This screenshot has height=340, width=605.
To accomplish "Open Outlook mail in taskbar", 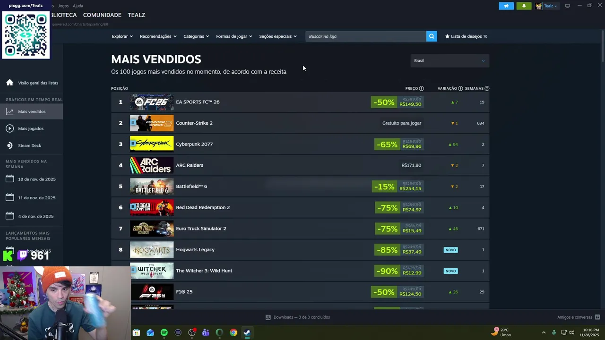I will pyautogui.click(x=150, y=332).
